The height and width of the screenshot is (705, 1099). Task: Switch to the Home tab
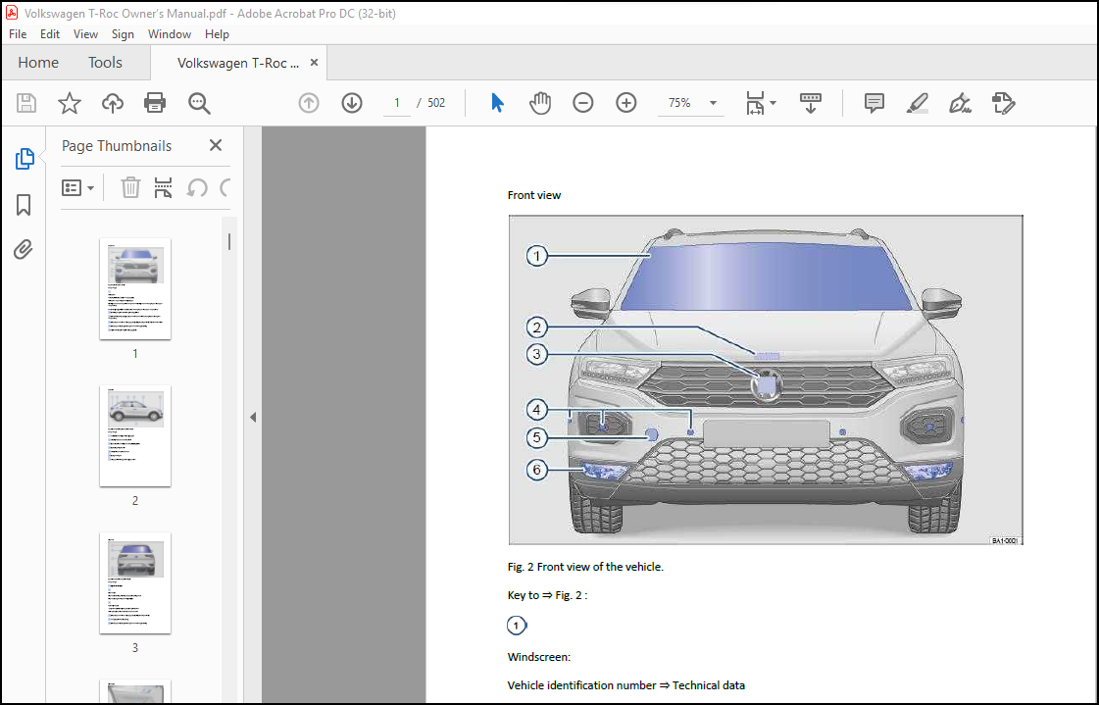pyautogui.click(x=38, y=63)
